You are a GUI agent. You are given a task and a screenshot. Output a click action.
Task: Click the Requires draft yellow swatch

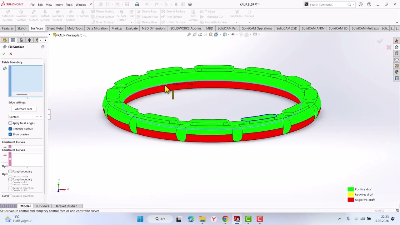click(x=351, y=195)
